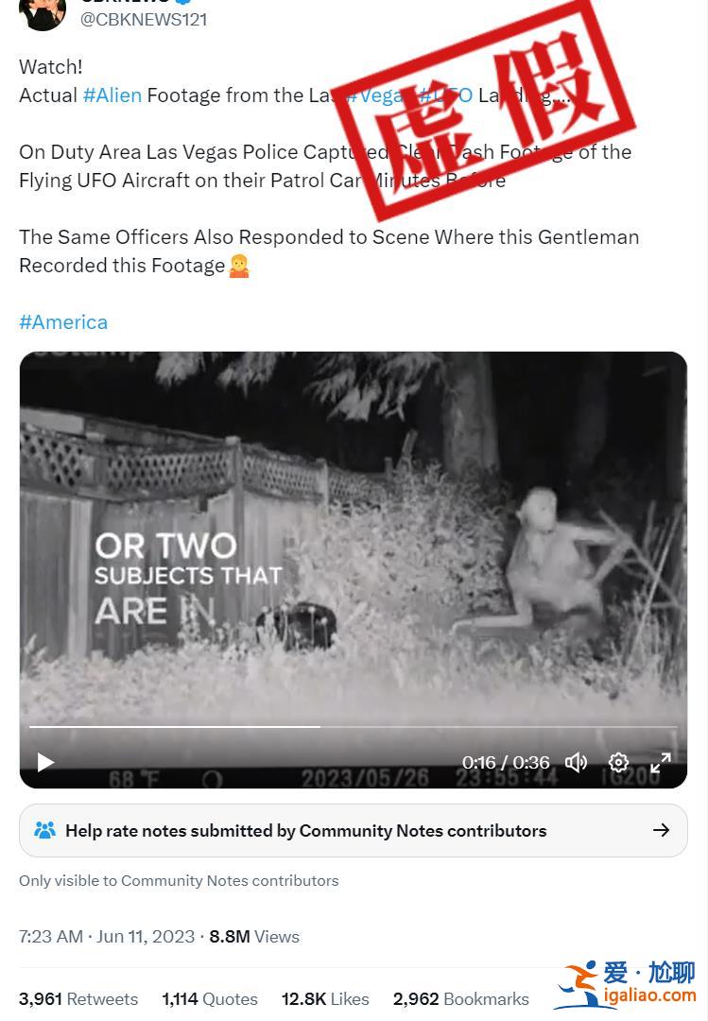Open video settings gear
Viewport: 708px width, 1021px height.
click(x=618, y=762)
